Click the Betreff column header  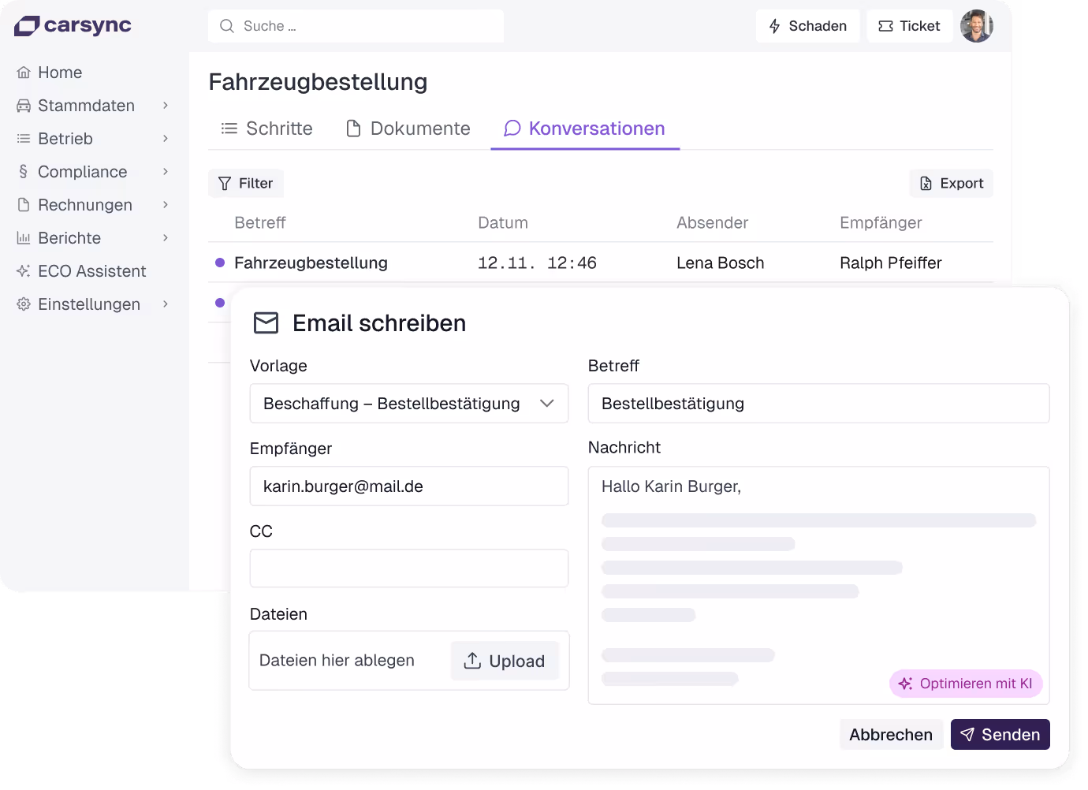(x=260, y=223)
